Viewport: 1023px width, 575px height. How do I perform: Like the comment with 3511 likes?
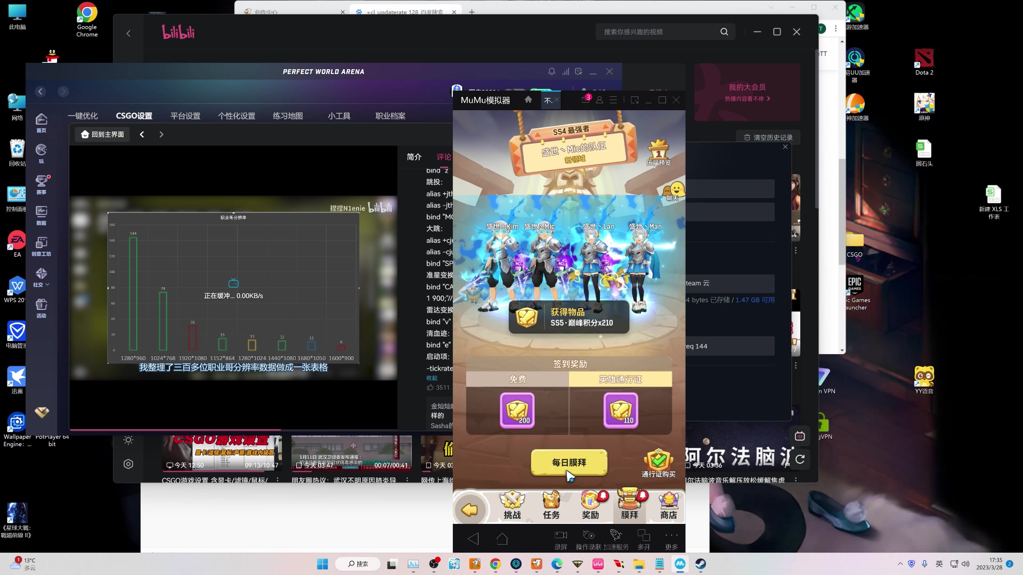click(430, 388)
